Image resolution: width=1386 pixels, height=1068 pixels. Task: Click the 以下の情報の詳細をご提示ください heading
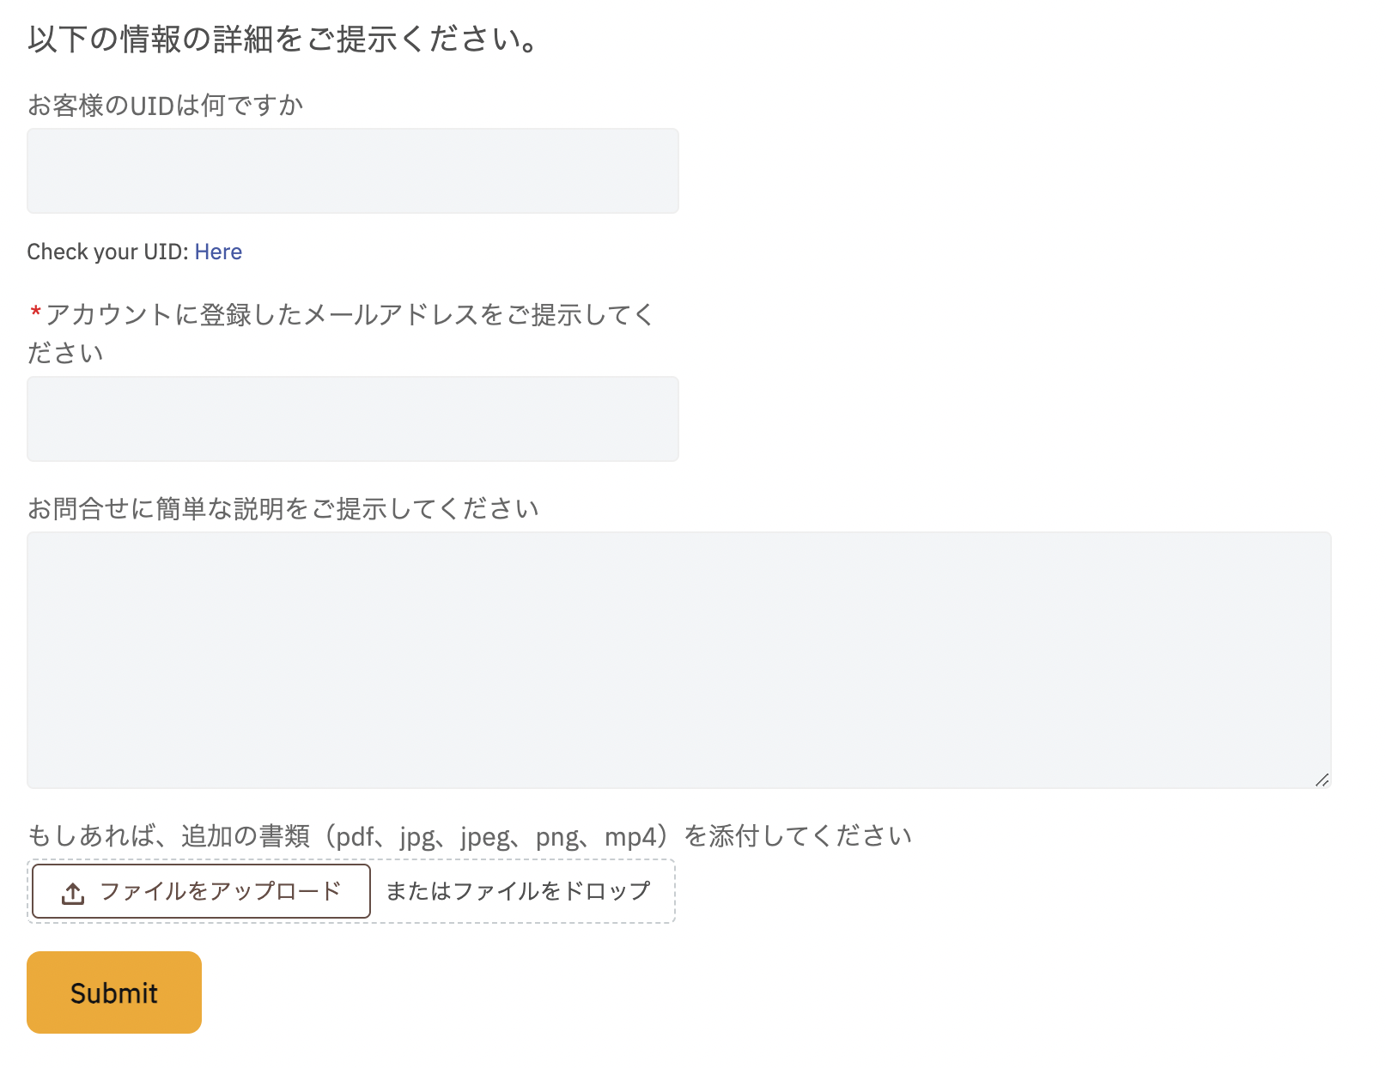coord(283,39)
